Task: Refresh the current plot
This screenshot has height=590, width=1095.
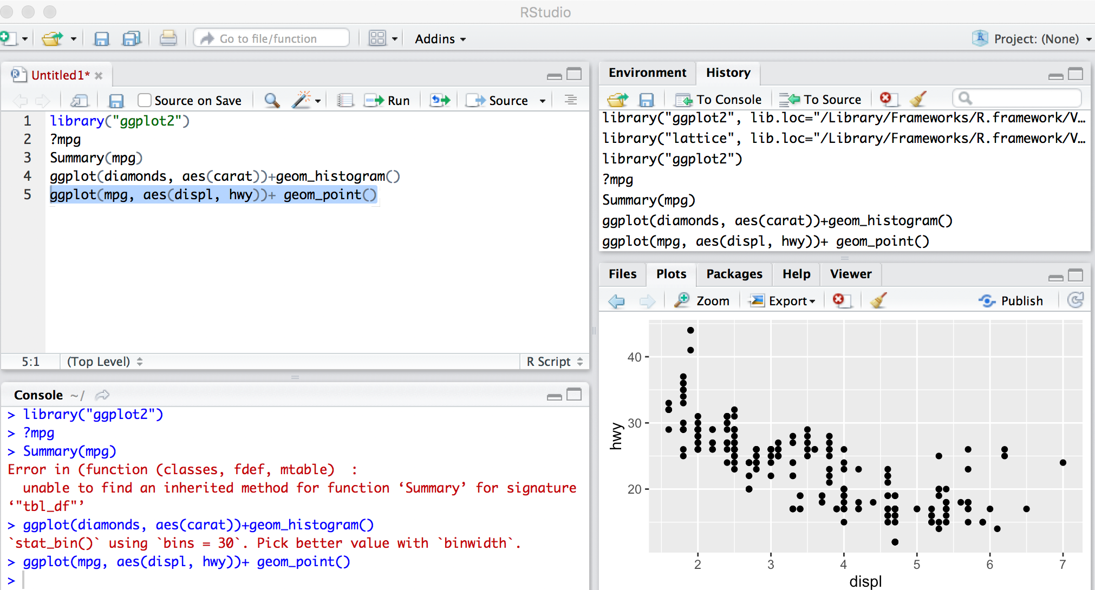Action: pos(1076,300)
